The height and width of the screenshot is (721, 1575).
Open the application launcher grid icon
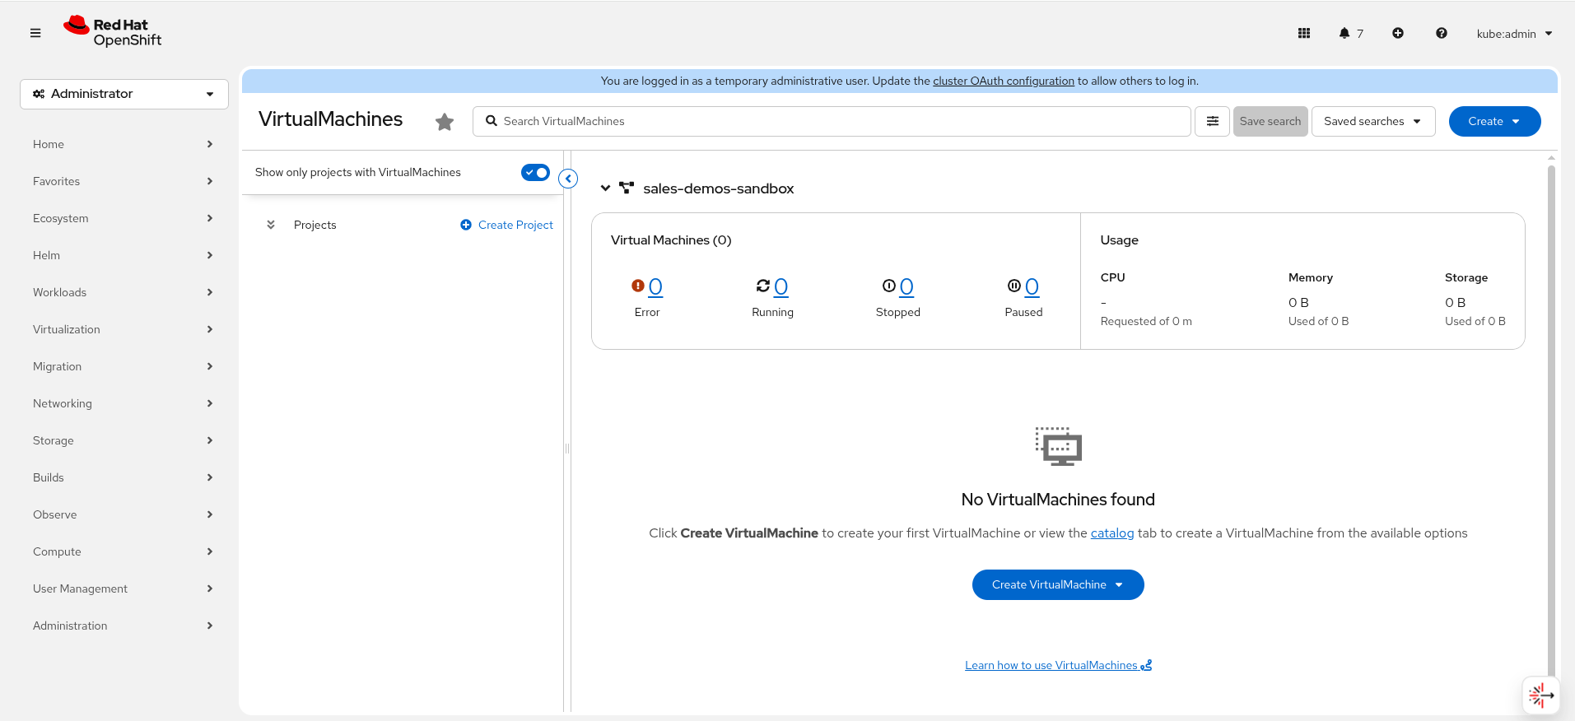click(1304, 33)
